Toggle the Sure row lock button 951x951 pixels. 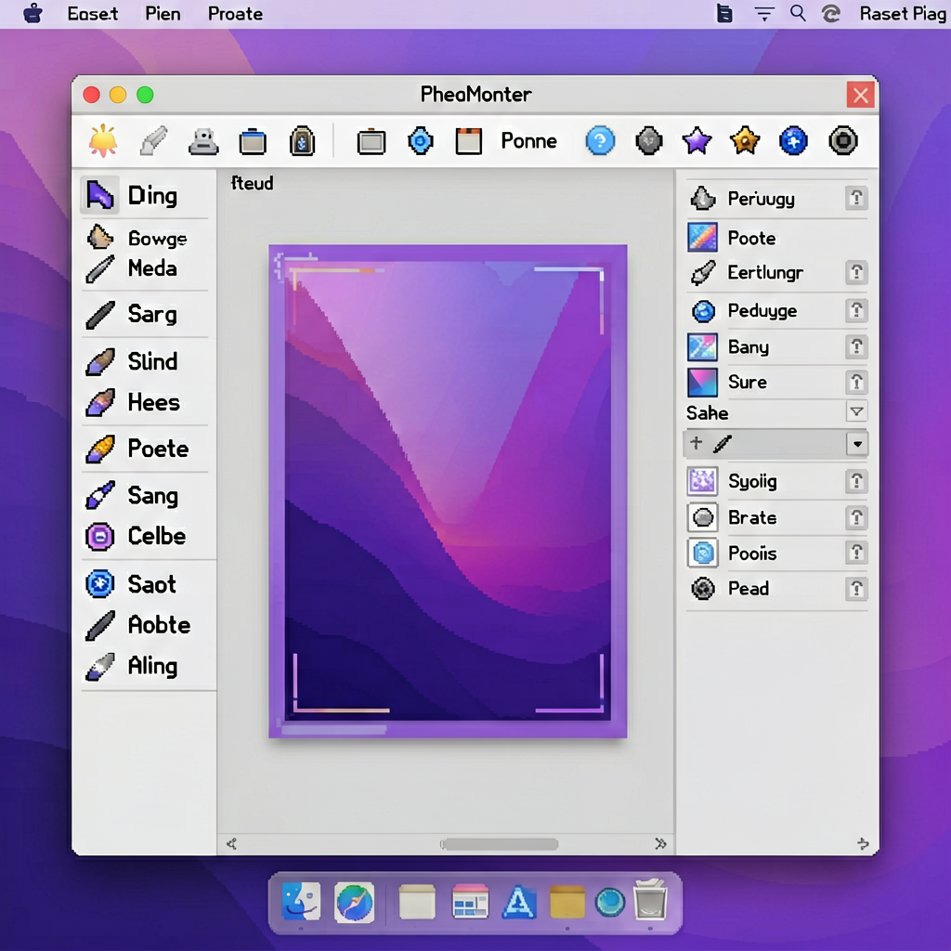pos(856,382)
